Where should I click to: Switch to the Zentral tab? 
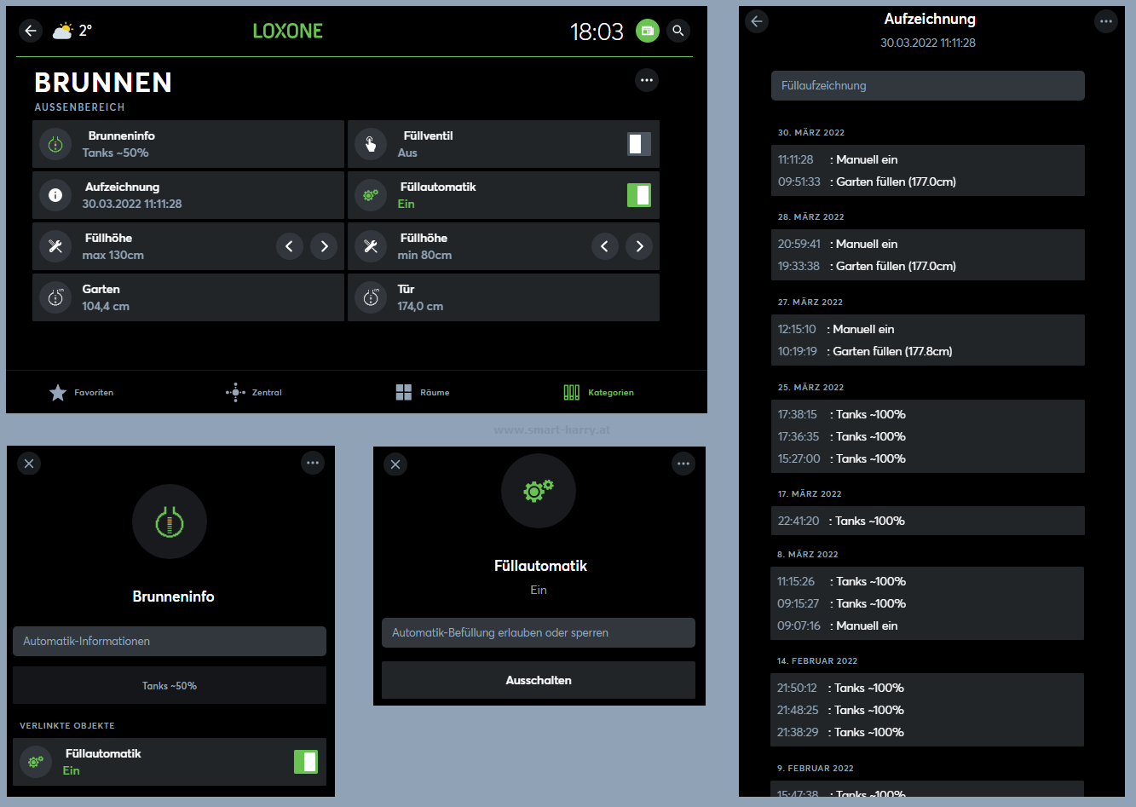point(254,392)
